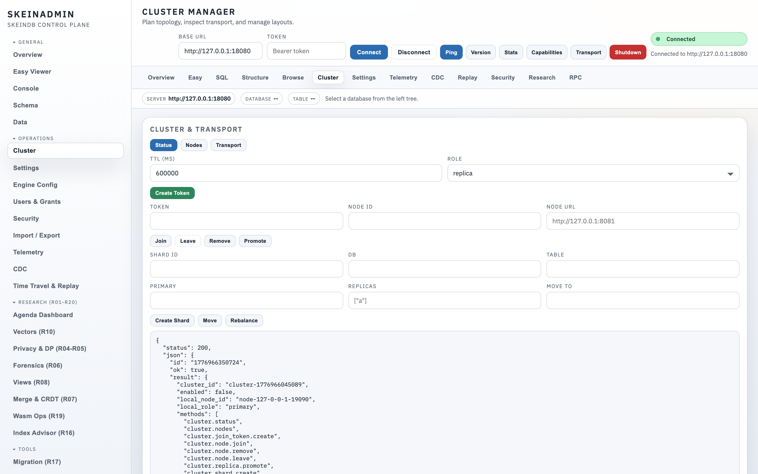Collapse the RESEARCH (R01-R20) section
This screenshot has height=474, width=758.
point(45,302)
